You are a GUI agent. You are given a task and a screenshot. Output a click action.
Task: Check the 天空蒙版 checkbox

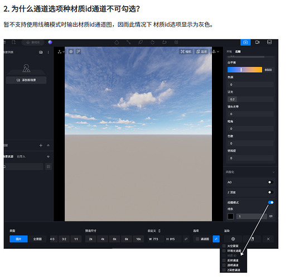[224, 246]
